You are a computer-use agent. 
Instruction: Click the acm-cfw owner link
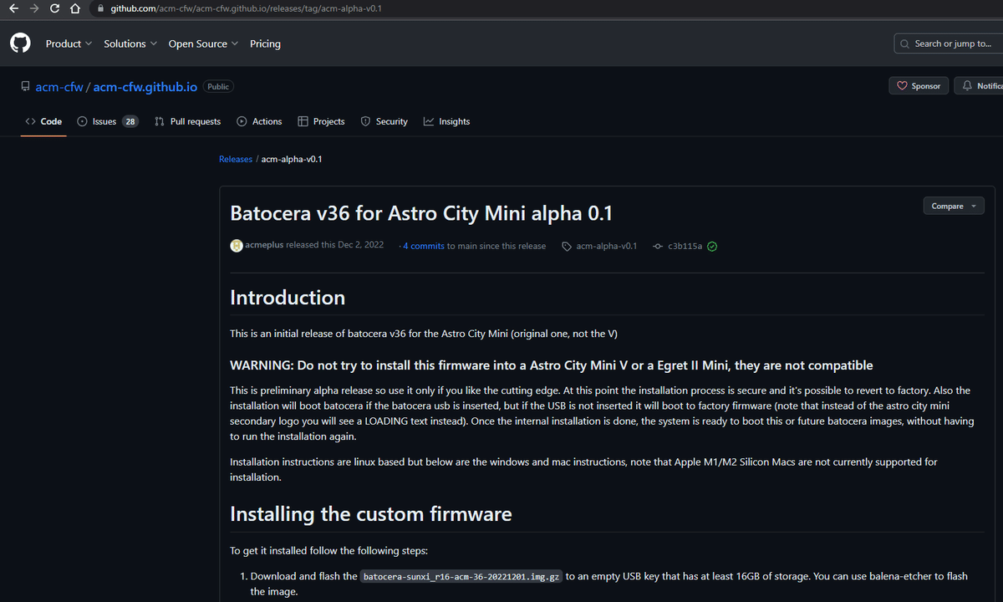click(x=59, y=87)
